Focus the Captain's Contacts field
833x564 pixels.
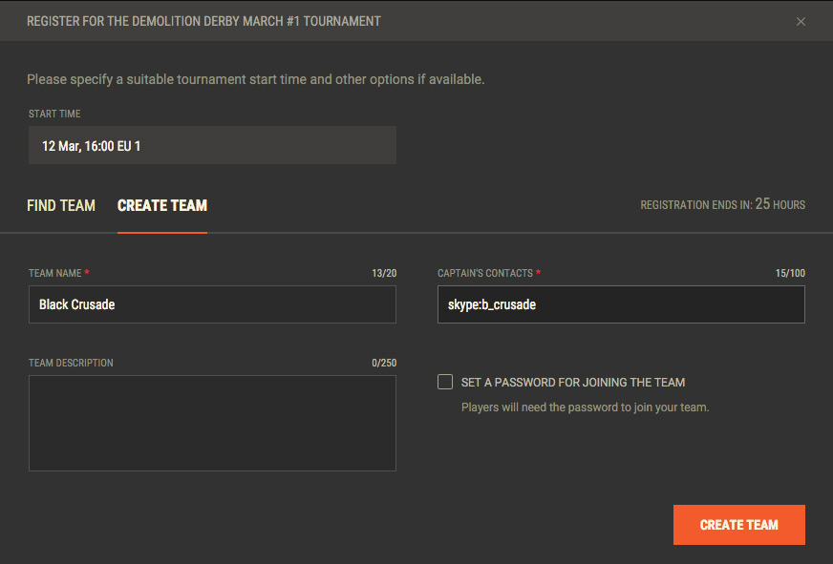[x=621, y=304]
